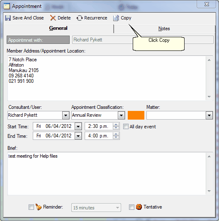The height and width of the screenshot is (221, 219).
Task: Click inside the Brief text area
Action: pyautogui.click(x=107, y=174)
